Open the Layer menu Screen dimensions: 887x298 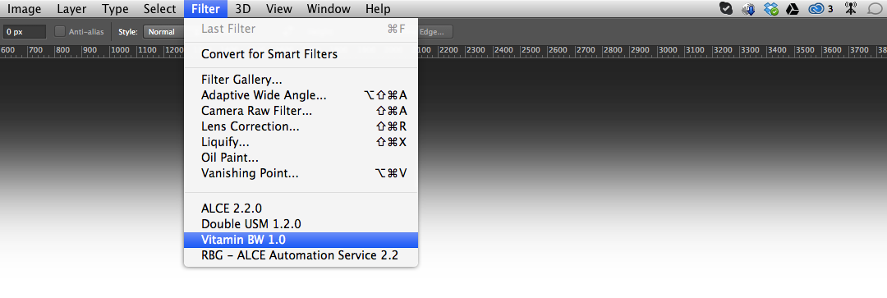click(71, 9)
